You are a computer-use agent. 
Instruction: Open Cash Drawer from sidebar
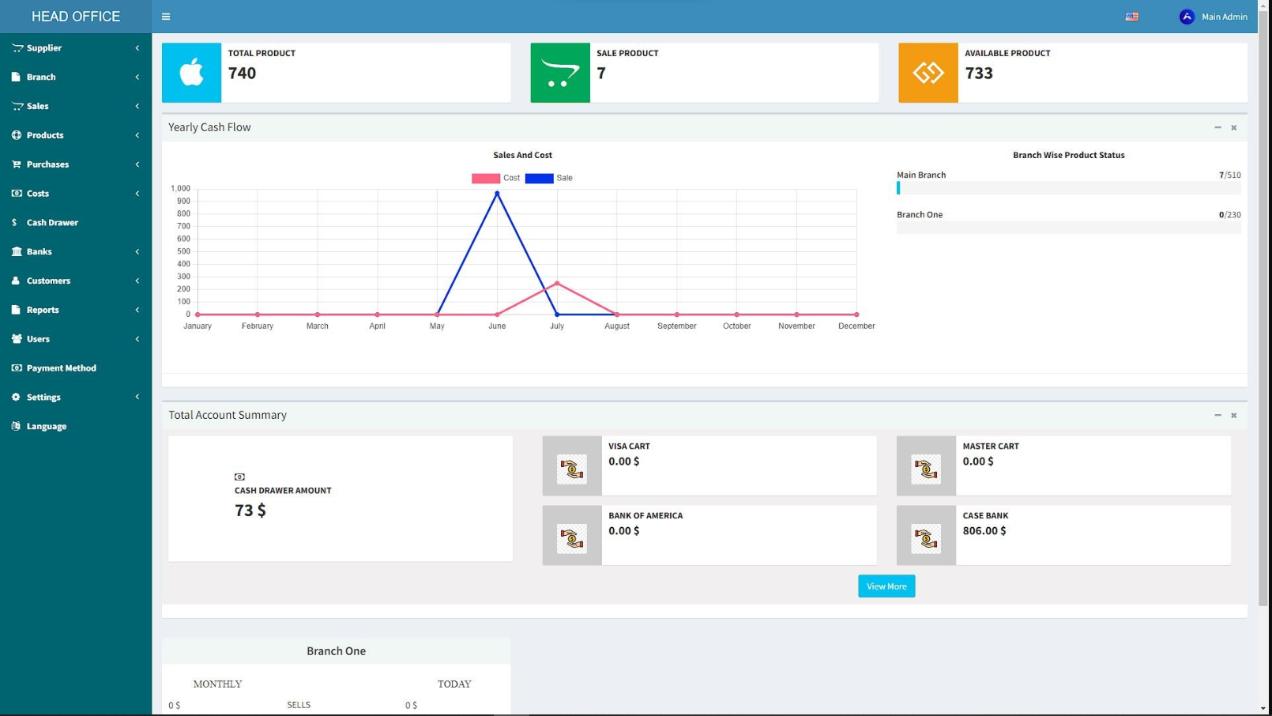[52, 223]
